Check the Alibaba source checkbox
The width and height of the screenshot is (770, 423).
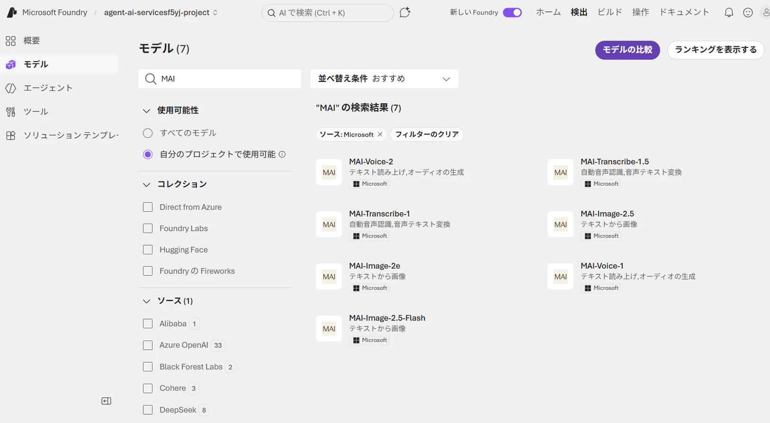148,324
